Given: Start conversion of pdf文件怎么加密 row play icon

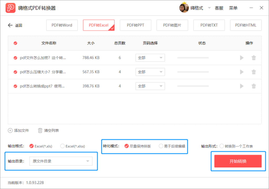Looking at the screenshot, I should (242, 58).
